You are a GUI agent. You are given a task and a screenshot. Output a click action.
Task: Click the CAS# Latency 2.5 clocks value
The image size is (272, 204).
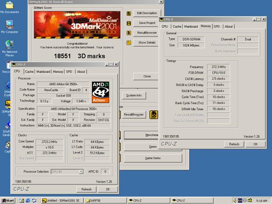pyautogui.click(x=219, y=79)
